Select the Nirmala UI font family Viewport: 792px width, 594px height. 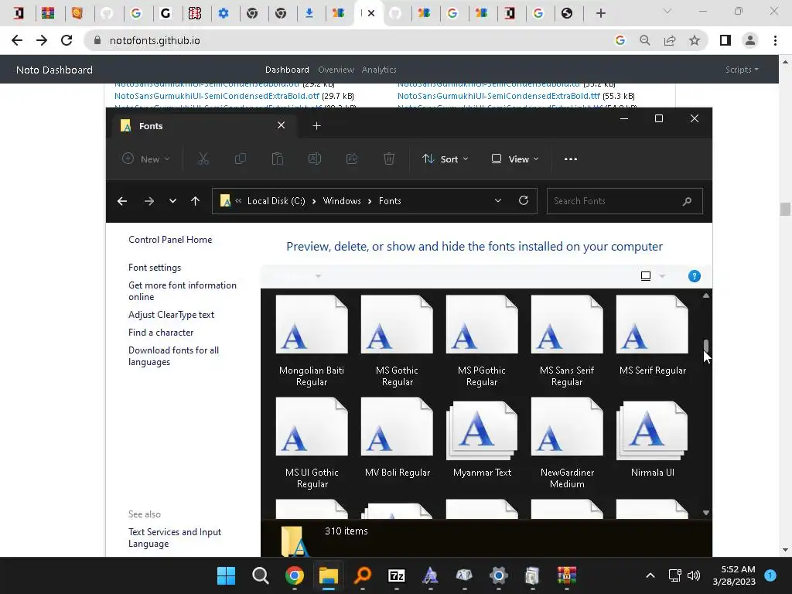pyautogui.click(x=652, y=439)
